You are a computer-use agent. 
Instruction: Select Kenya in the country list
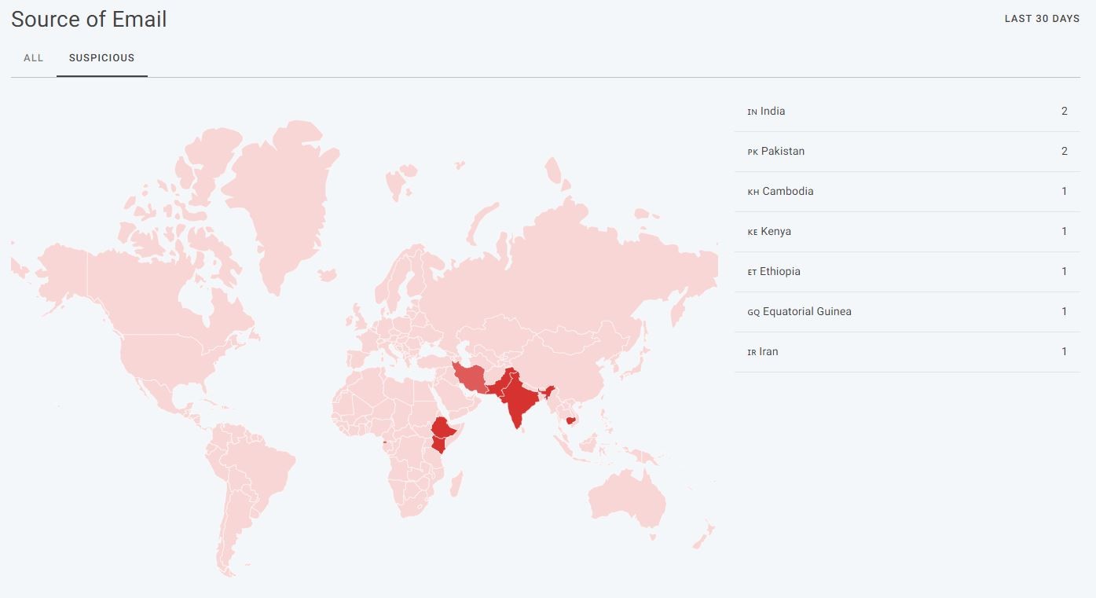[x=776, y=232]
